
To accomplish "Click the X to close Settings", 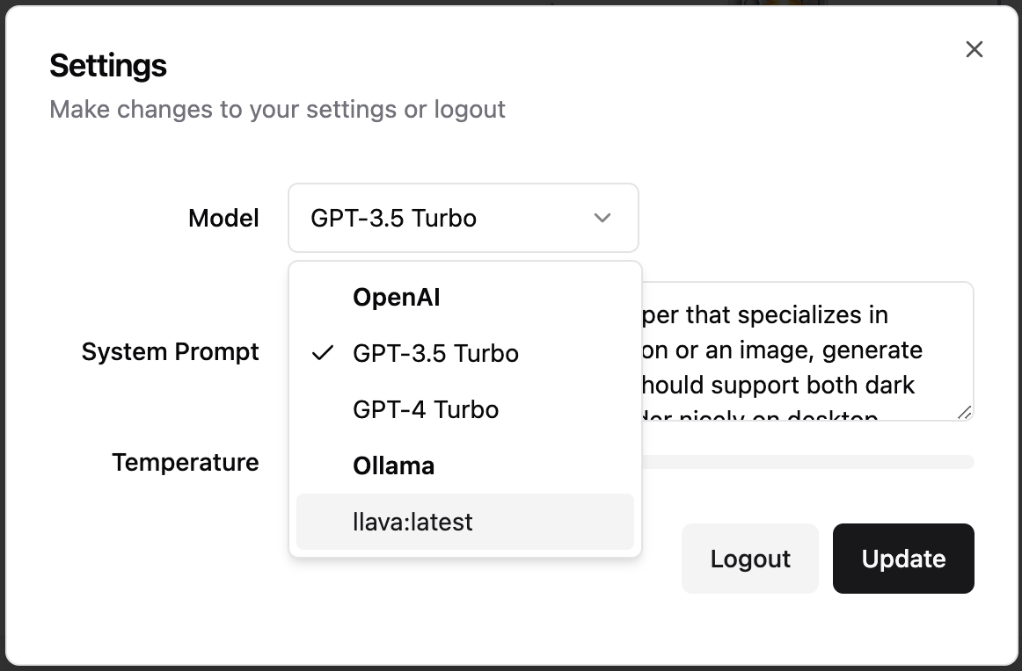I will pyautogui.click(x=974, y=49).
